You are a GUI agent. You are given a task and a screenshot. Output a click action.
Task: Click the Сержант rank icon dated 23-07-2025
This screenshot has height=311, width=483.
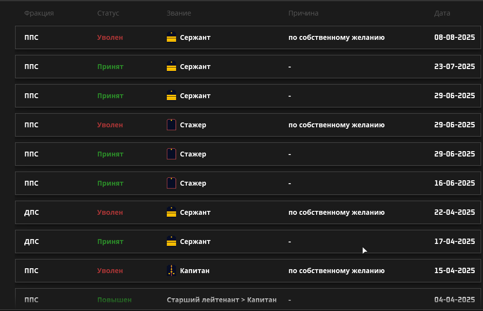(x=171, y=67)
